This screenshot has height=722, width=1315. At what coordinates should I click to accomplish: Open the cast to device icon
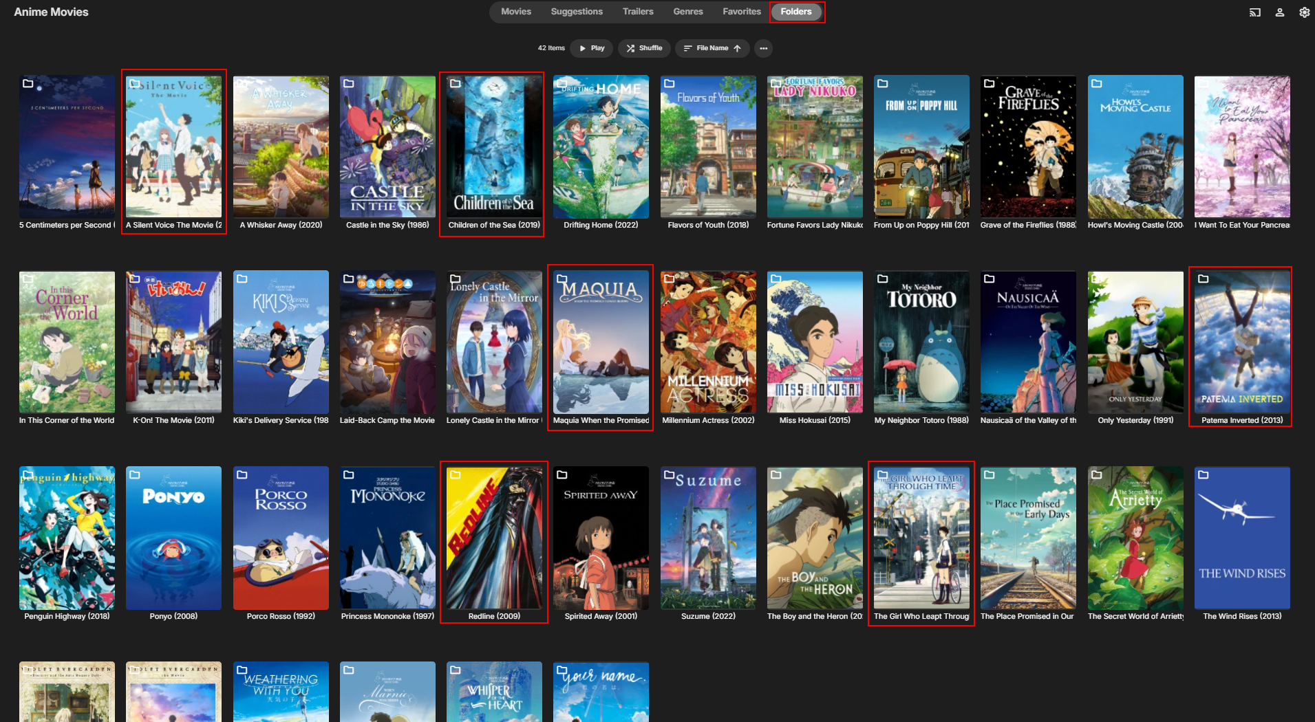point(1255,12)
